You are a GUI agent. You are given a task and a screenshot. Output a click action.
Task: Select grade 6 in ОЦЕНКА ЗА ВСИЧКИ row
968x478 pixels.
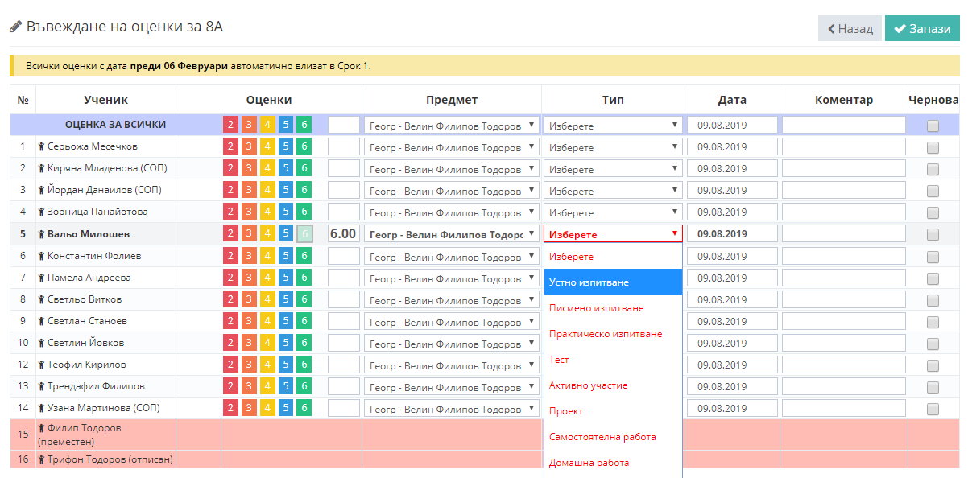tap(304, 125)
